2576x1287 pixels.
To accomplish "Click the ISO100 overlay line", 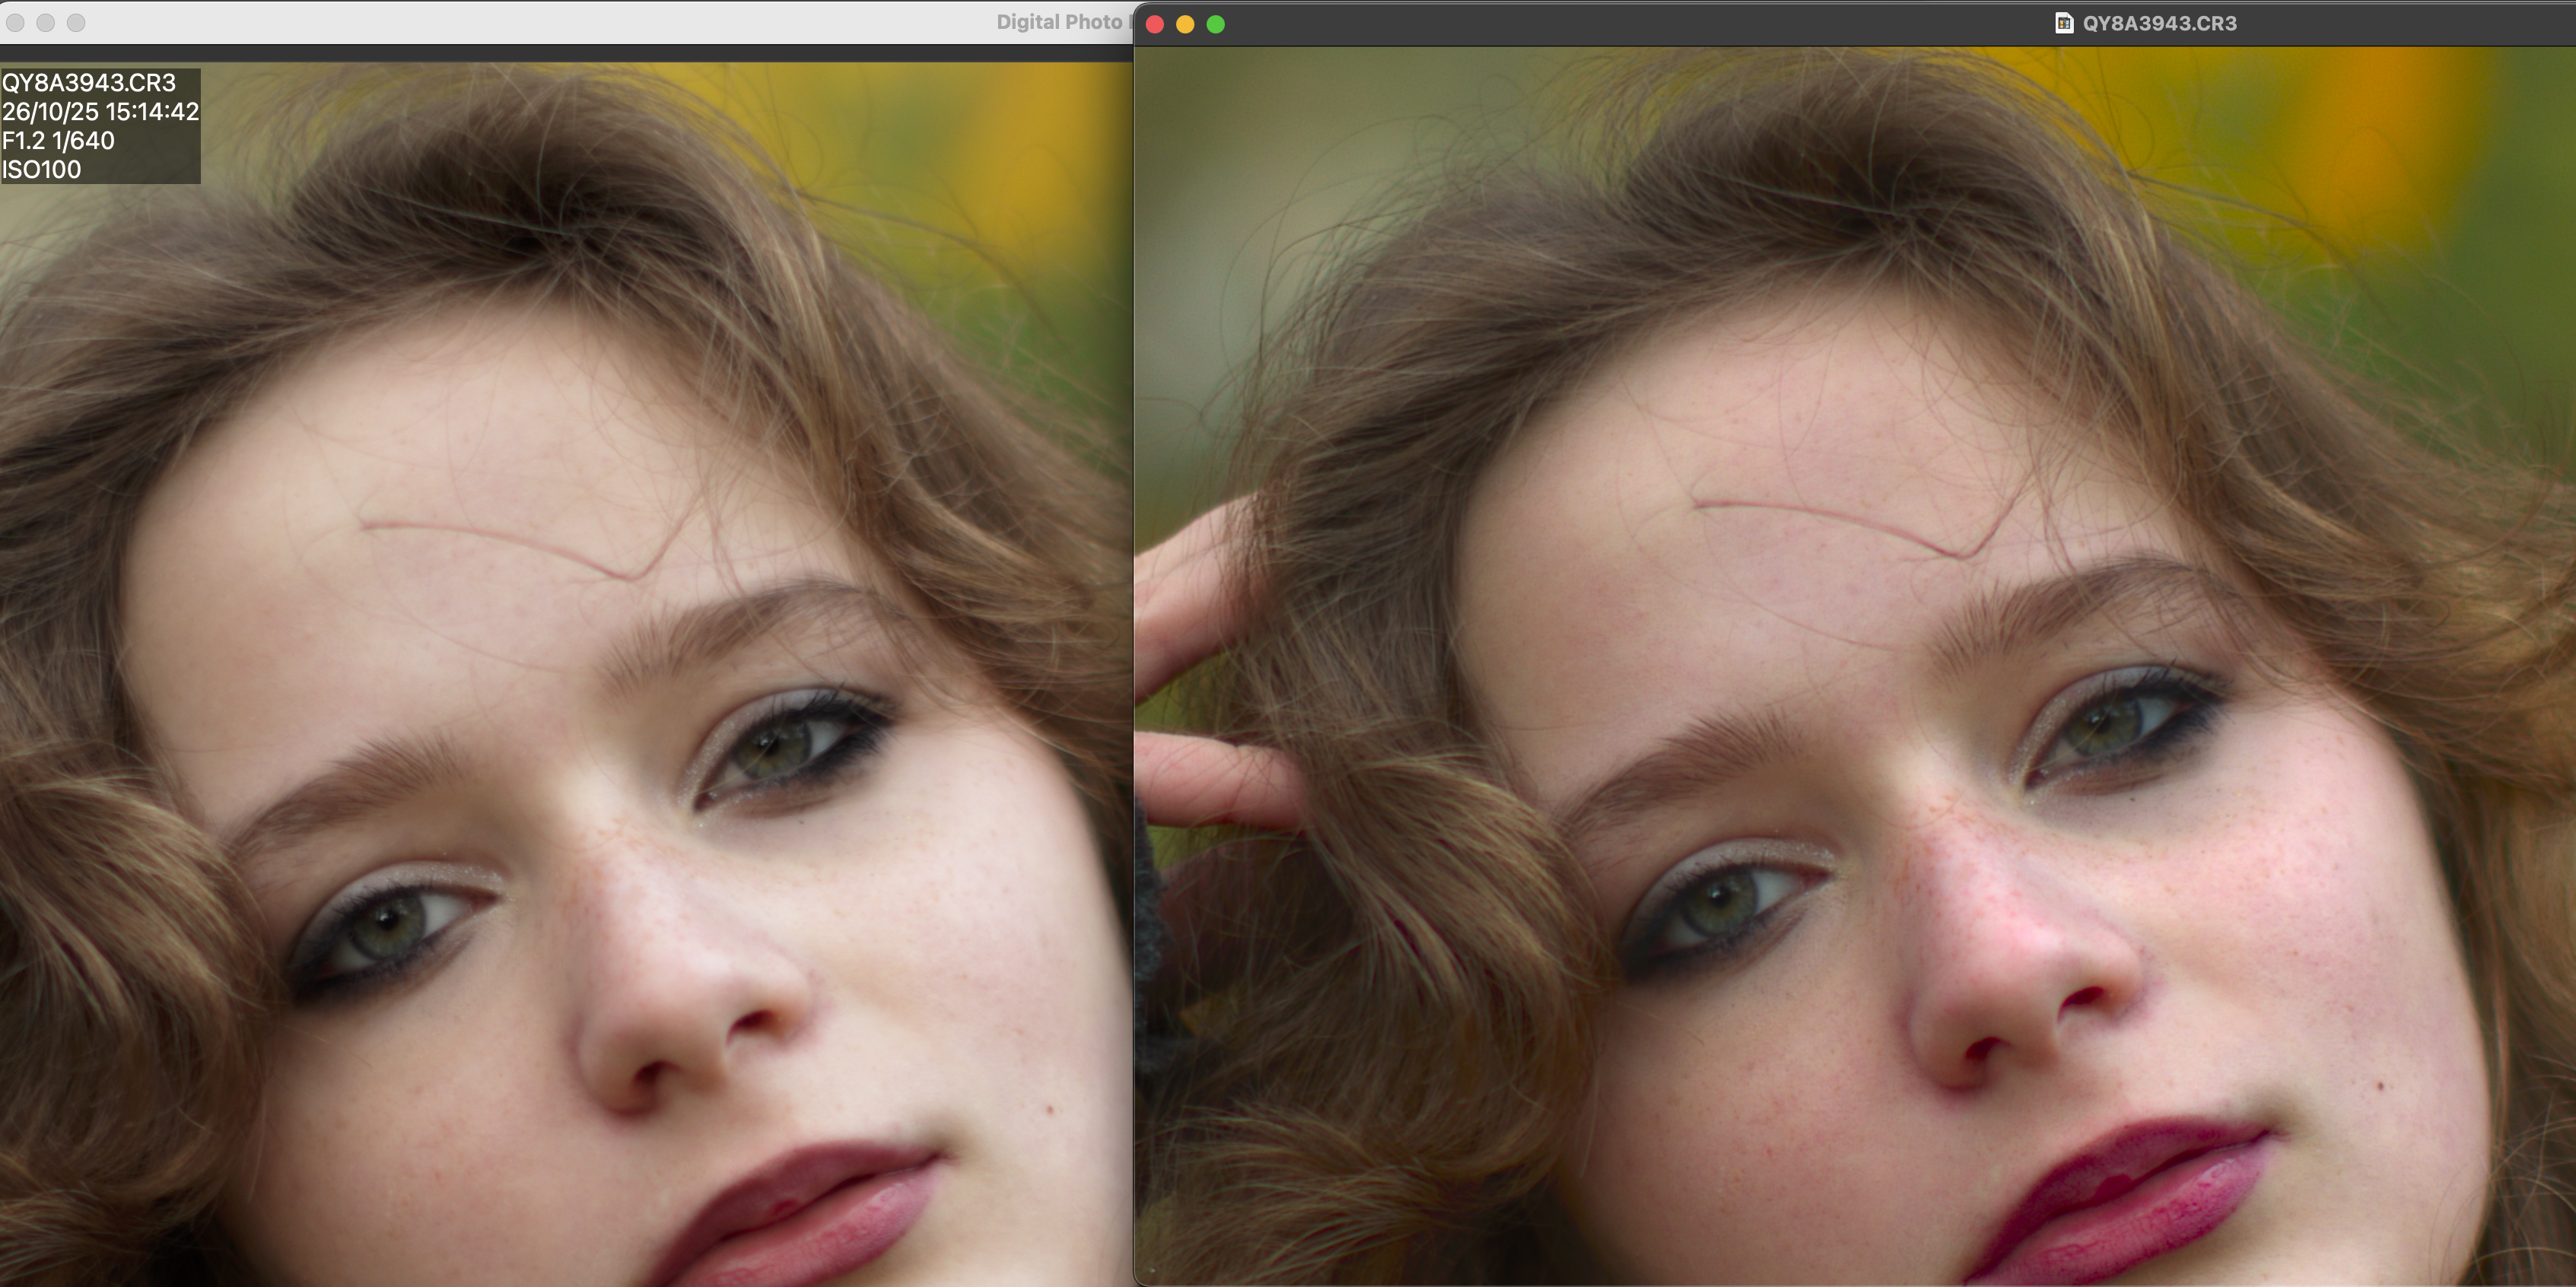I will tap(42, 170).
